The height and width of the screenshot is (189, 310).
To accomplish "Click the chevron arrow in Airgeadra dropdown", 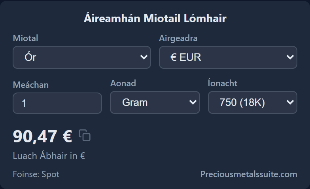I will (290, 57).
